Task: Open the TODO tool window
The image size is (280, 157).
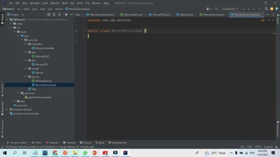Action: [37, 143]
